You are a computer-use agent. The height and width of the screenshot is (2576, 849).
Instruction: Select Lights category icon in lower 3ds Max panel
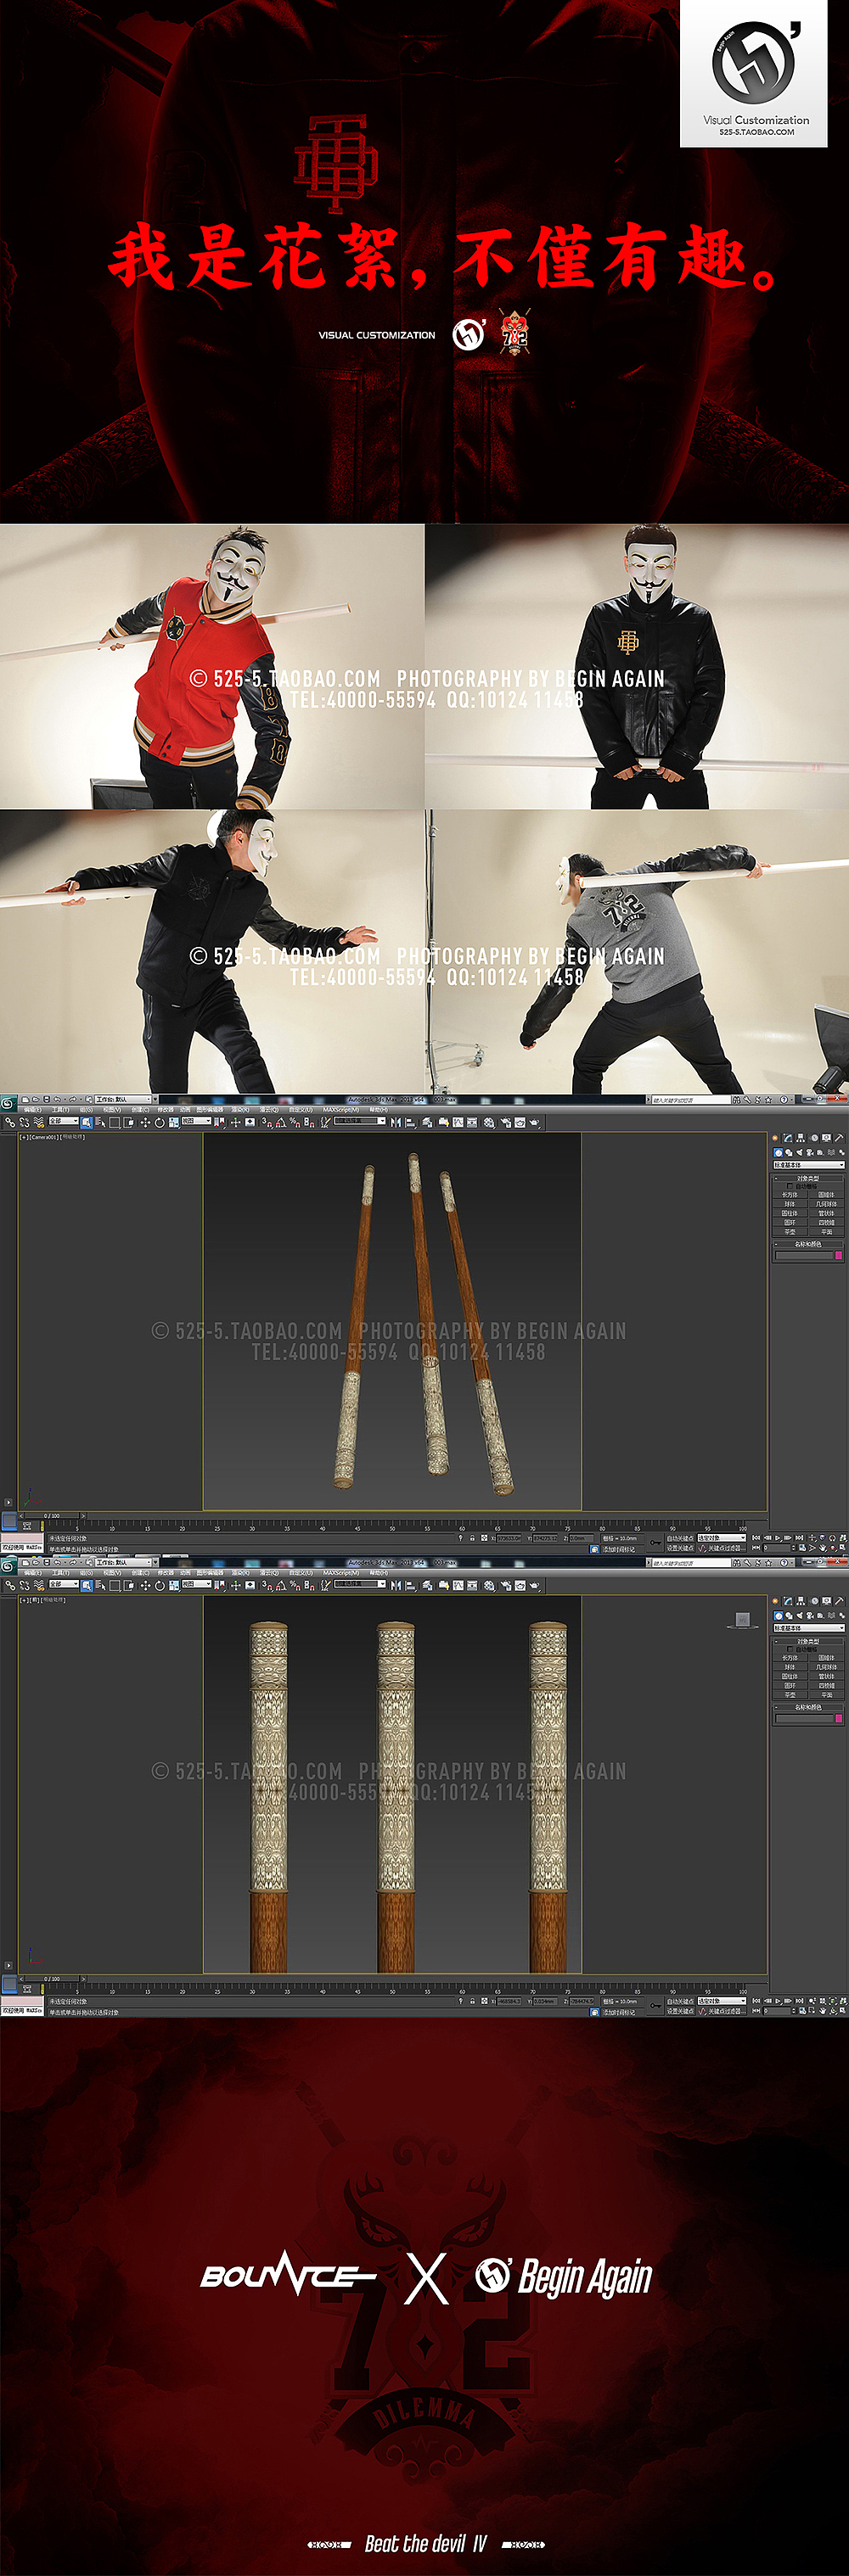(799, 1616)
